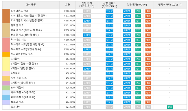The width and height of the screenshot is (188, 111).
Task: Click the price ¥21,080
Action: [x=69, y=16]
